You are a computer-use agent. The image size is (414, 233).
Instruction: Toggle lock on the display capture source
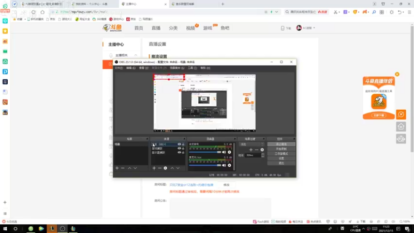click(x=183, y=152)
